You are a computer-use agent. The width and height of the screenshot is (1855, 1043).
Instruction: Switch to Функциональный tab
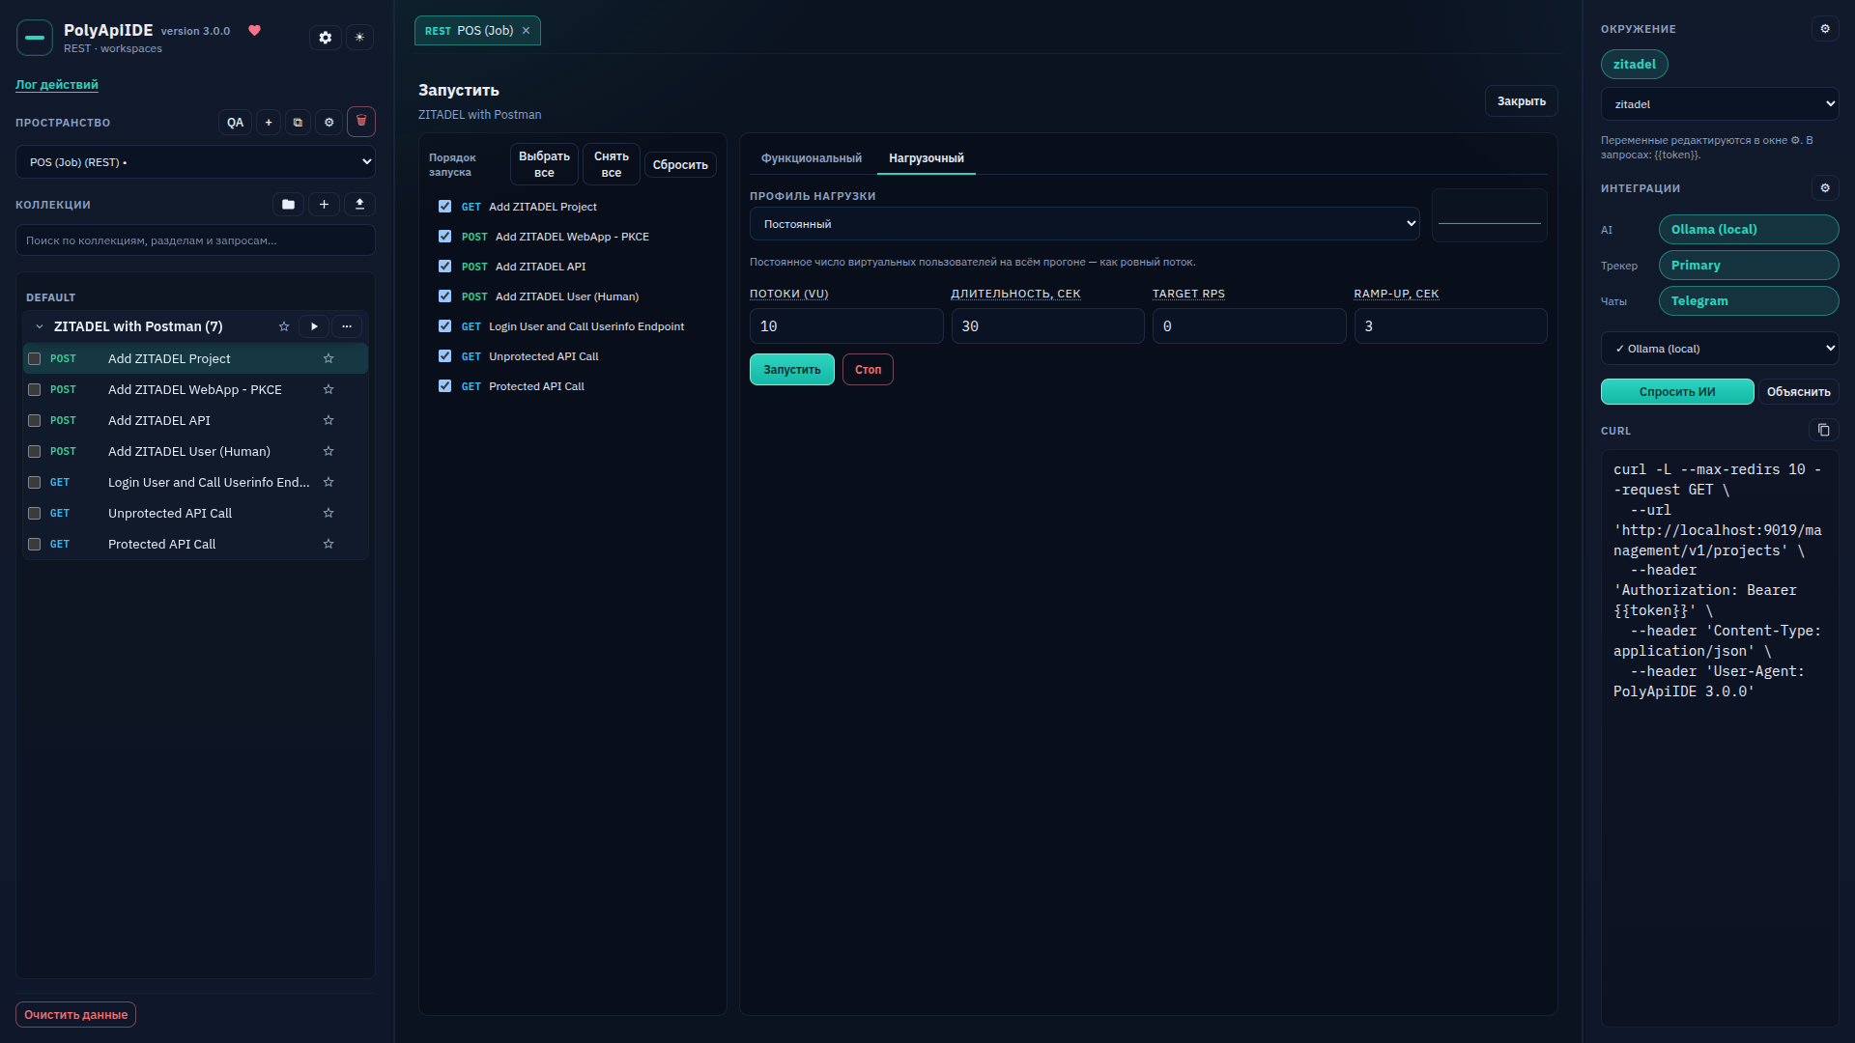pyautogui.click(x=811, y=158)
